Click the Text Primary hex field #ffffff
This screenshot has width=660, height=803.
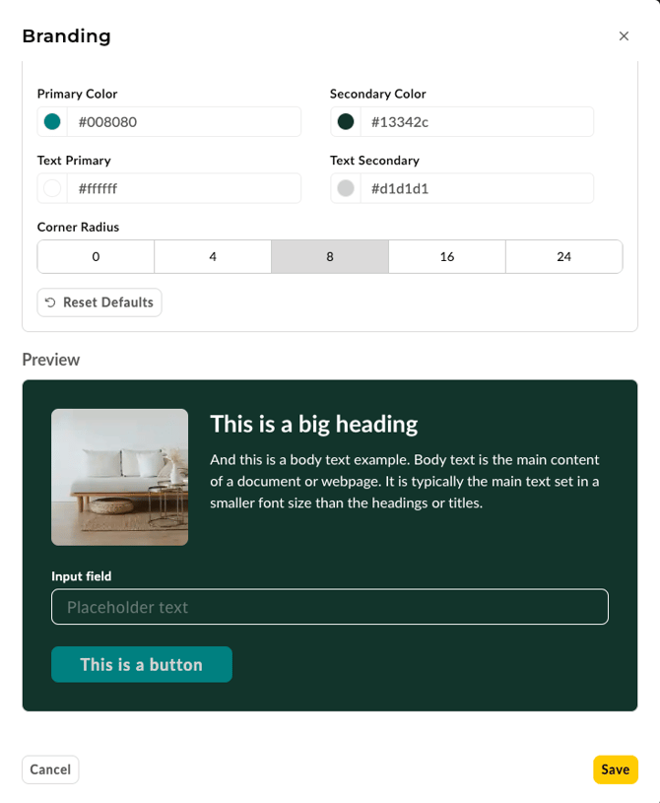(x=183, y=188)
